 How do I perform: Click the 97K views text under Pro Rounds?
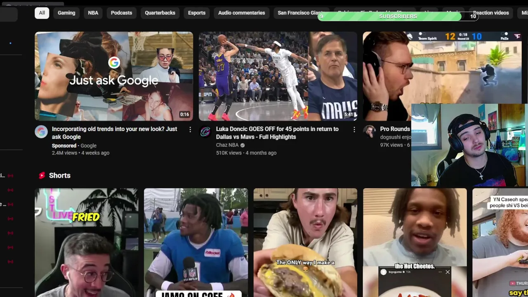391,145
